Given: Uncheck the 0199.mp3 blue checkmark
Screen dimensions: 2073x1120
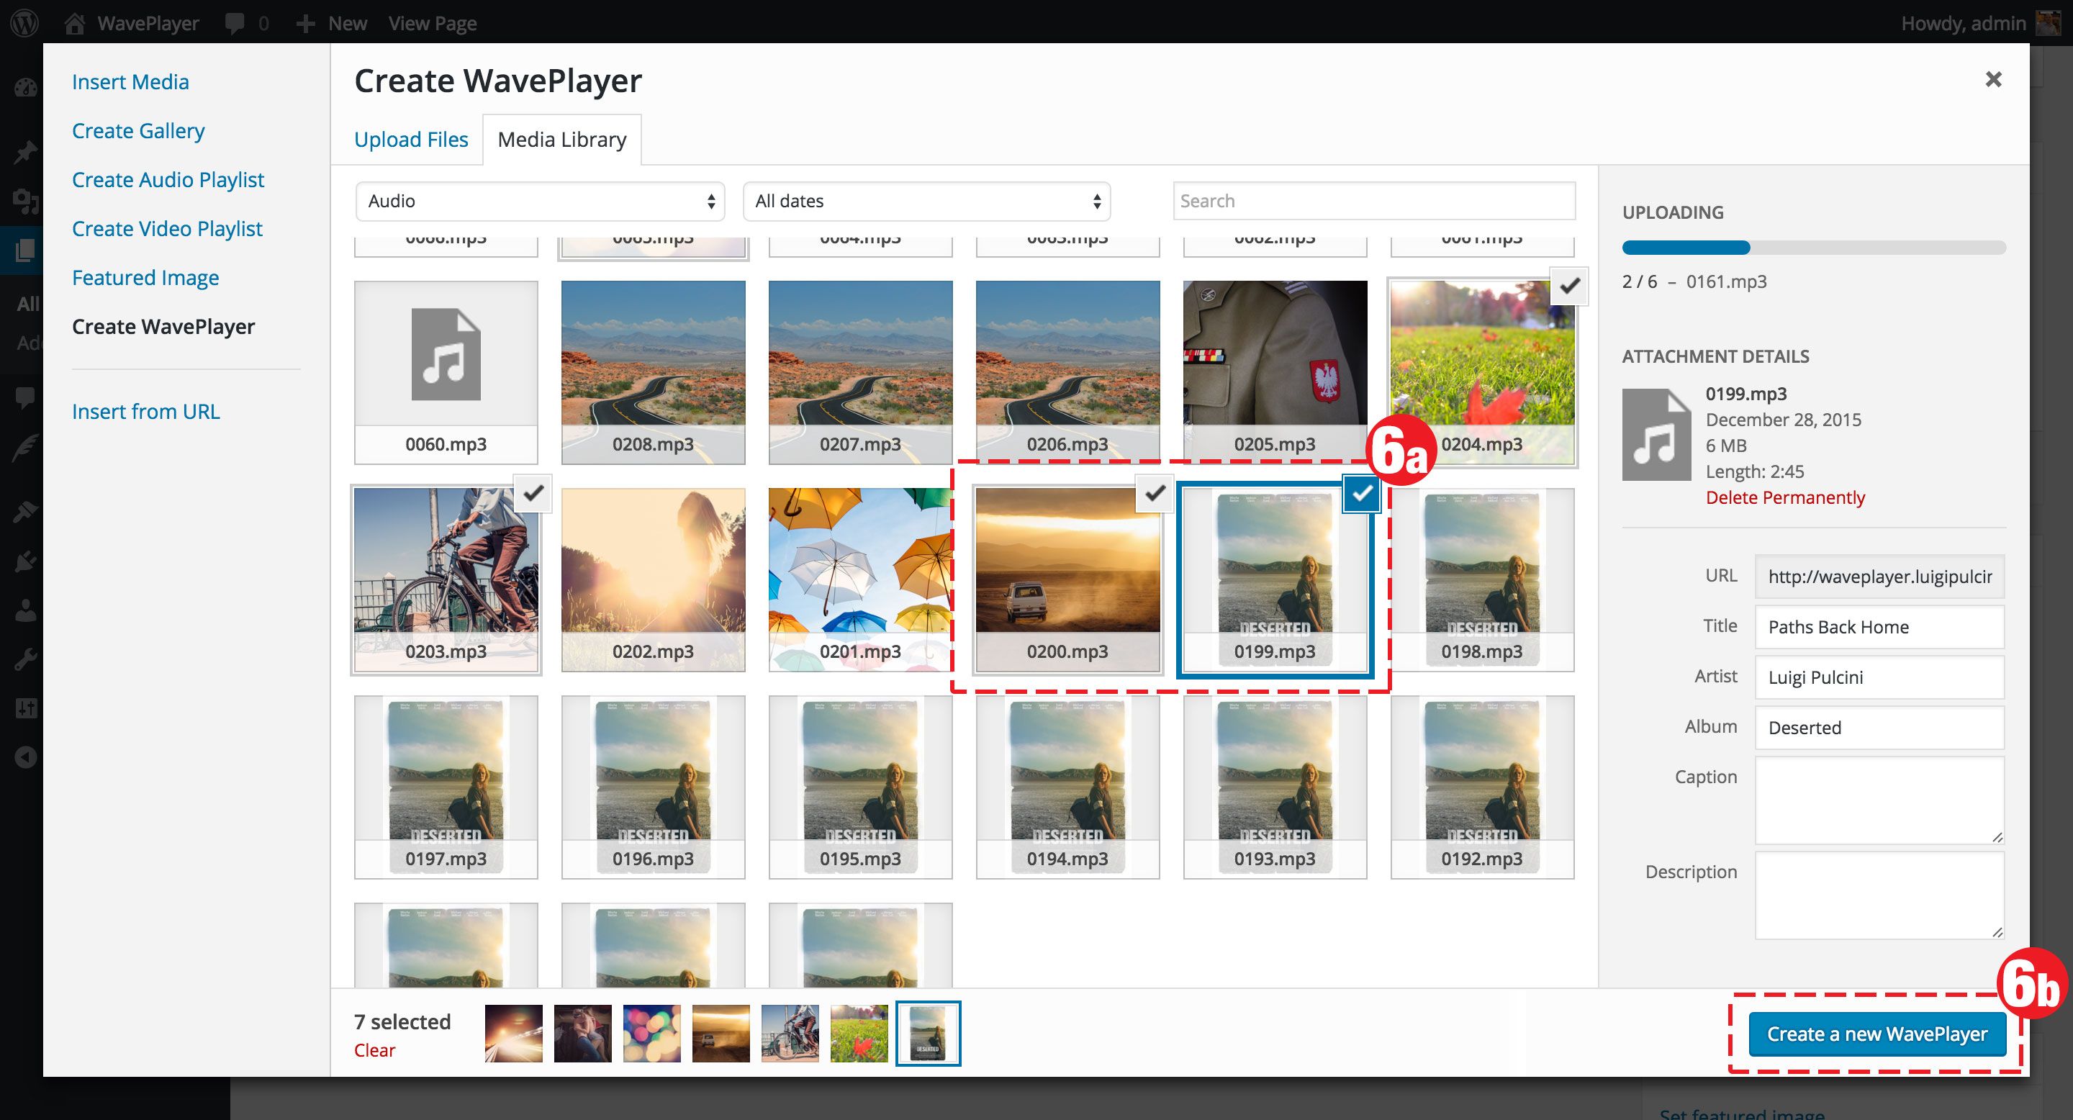Looking at the screenshot, I should click(1362, 494).
